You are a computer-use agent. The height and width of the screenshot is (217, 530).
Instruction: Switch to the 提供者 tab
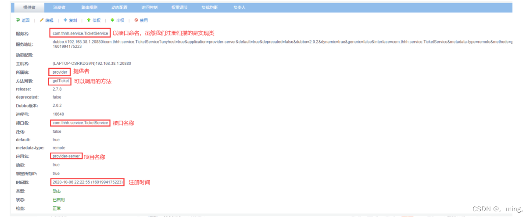click(x=29, y=7)
